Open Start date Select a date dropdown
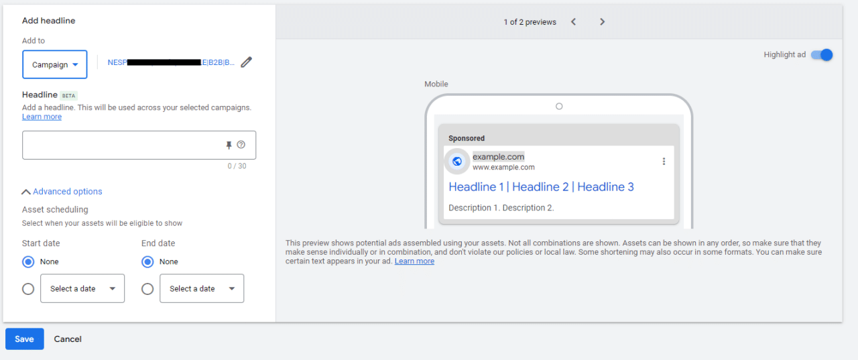This screenshot has height=360, width=858. point(82,289)
